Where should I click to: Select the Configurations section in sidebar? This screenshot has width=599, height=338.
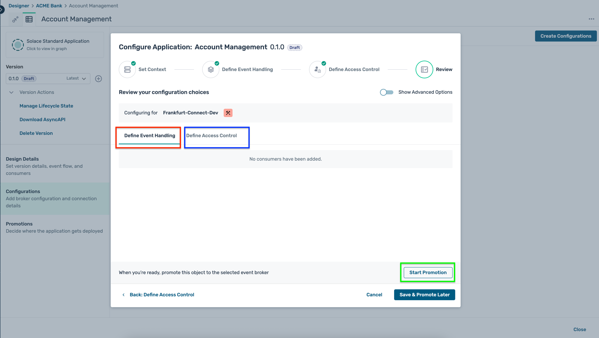[23, 191]
